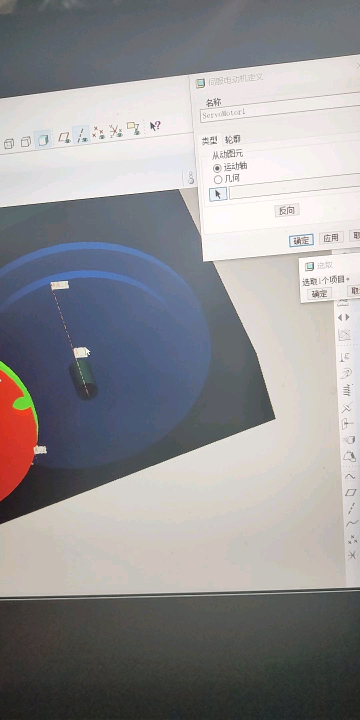Select the spring tool icon
The image size is (360, 720).
[x=347, y=390]
